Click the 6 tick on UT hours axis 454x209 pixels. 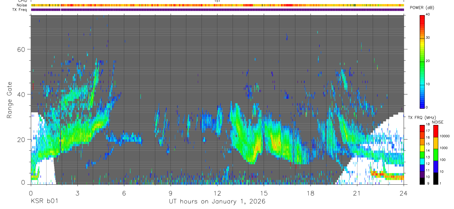point(124,193)
